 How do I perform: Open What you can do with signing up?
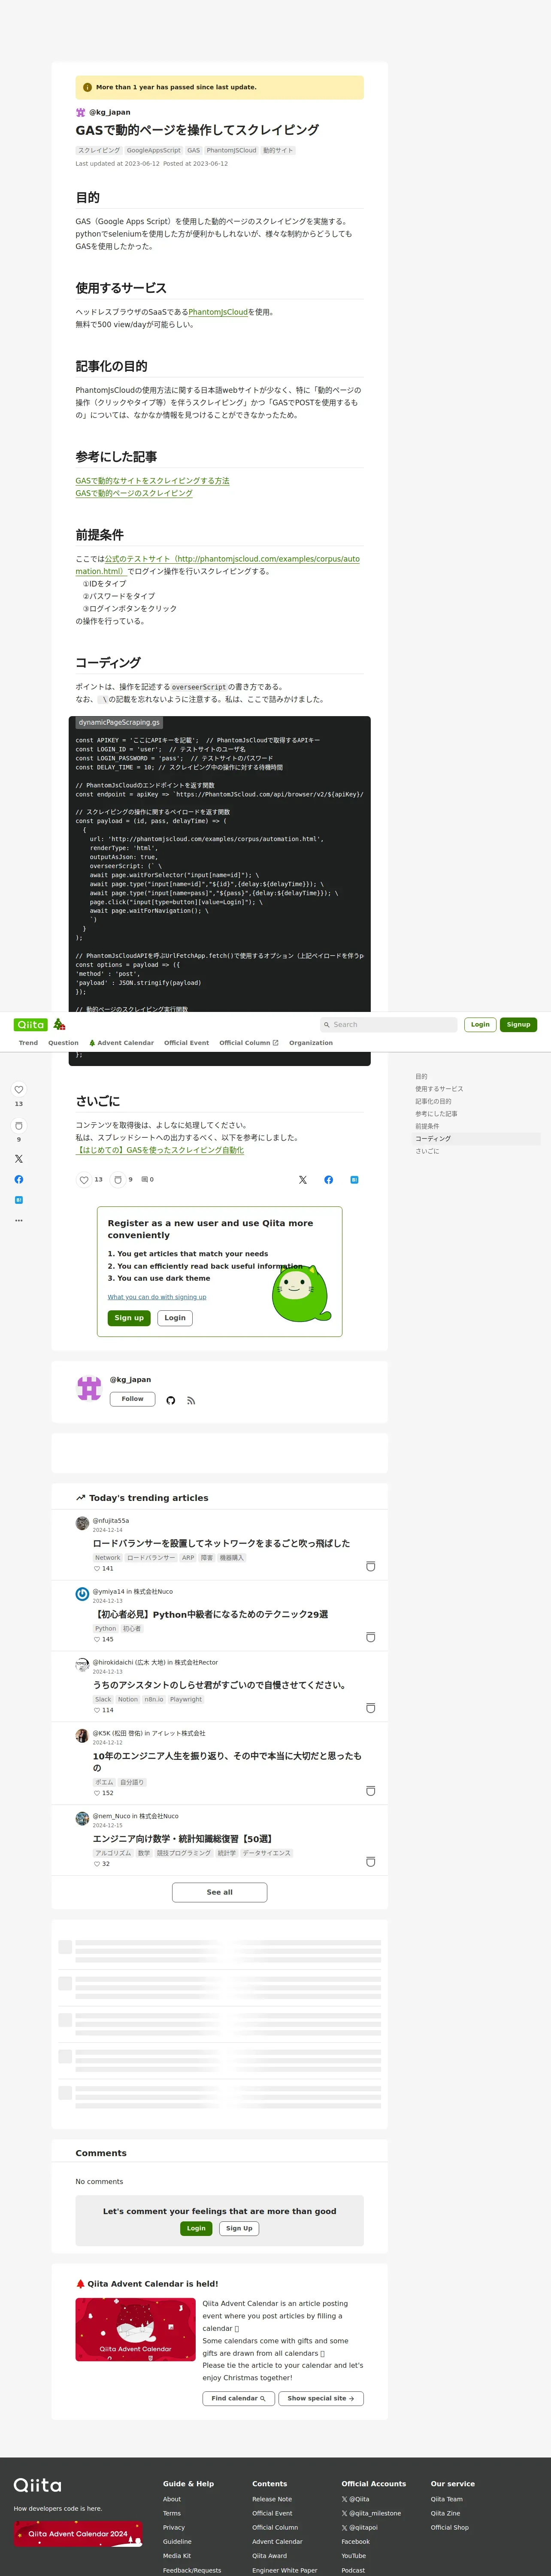pos(157,1297)
